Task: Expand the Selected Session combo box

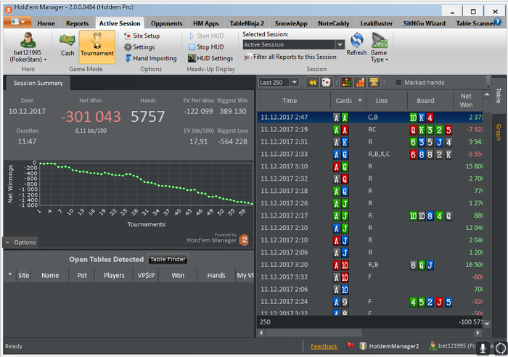Action: [340, 45]
